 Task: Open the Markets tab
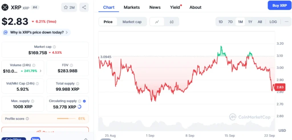coord(132,7)
